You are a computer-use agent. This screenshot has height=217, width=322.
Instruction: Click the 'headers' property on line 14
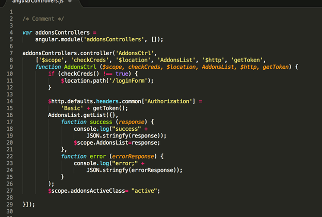(x=107, y=101)
